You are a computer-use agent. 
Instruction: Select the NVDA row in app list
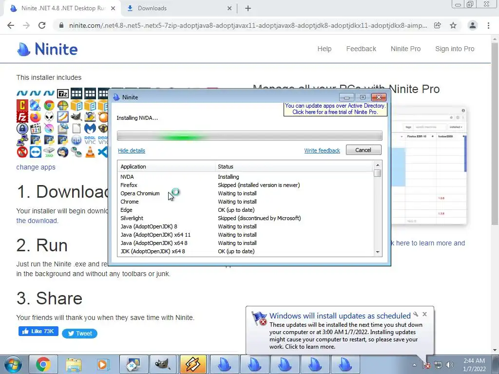coord(245,177)
